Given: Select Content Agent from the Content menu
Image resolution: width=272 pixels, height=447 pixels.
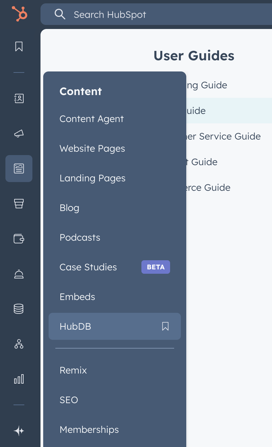Looking at the screenshot, I should (91, 119).
